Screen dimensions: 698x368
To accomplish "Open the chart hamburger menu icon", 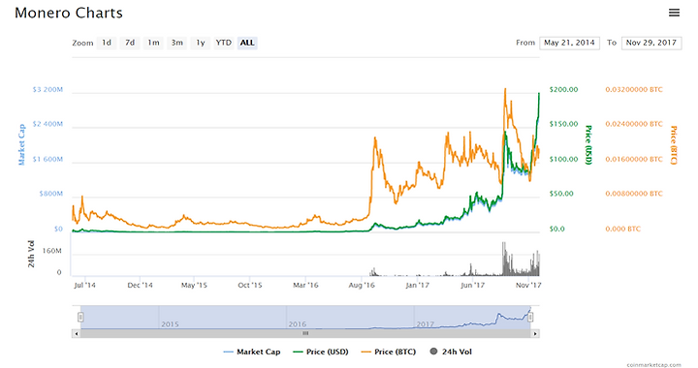I will click(x=674, y=13).
